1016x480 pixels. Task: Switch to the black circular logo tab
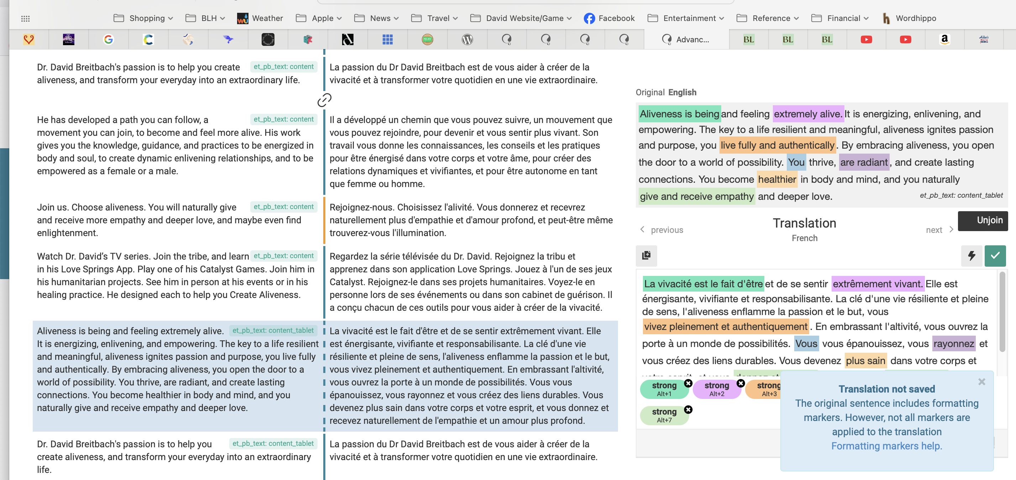(268, 39)
